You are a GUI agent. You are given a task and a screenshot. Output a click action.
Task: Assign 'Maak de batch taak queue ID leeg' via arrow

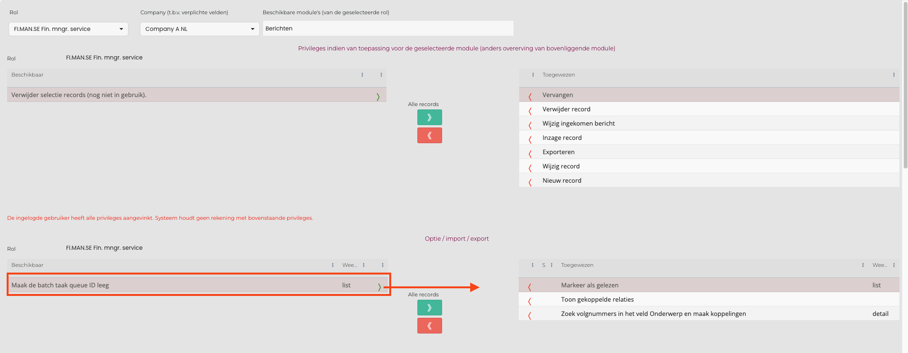[x=379, y=287]
